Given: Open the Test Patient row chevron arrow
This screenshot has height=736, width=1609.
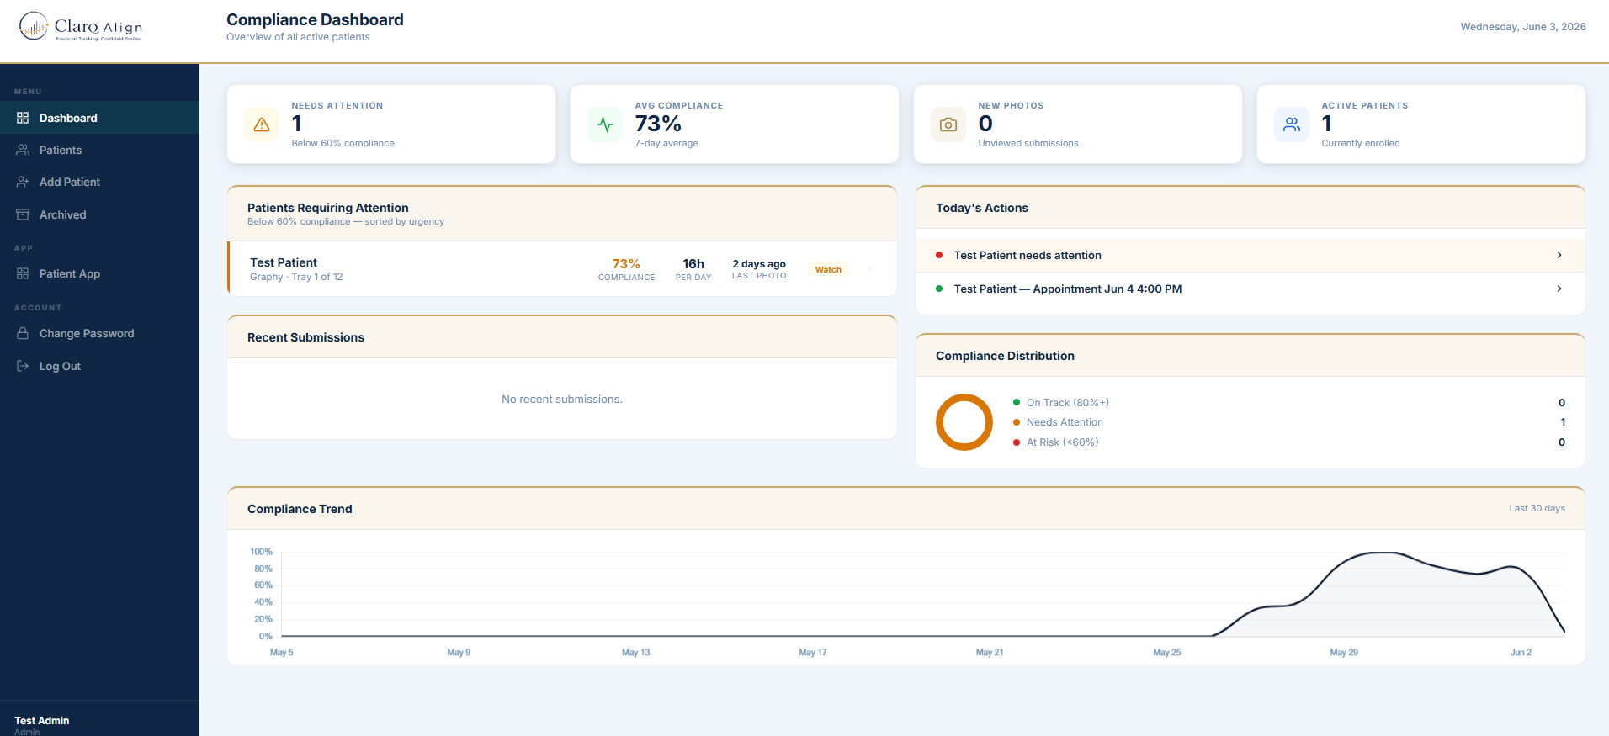Looking at the screenshot, I should pos(870,269).
